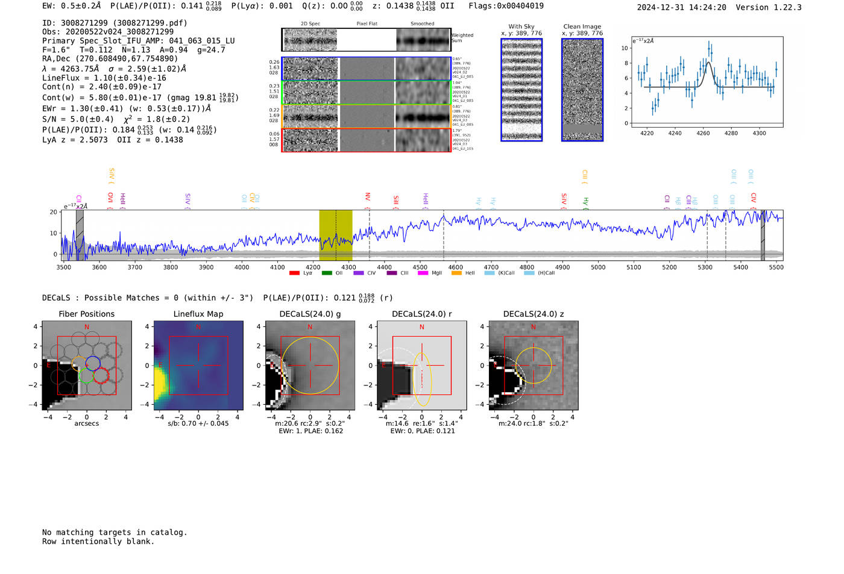
Task: Click the RA,Dec coordinates line
Action: click(x=110, y=58)
